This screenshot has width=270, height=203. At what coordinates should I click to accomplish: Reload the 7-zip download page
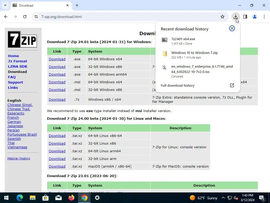pos(25,17)
